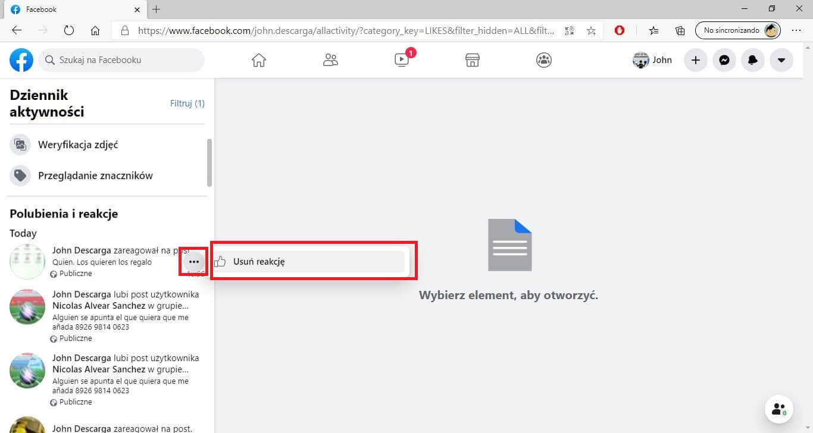Open the second activity by Nicolas Alvear Sanchez

click(107, 316)
